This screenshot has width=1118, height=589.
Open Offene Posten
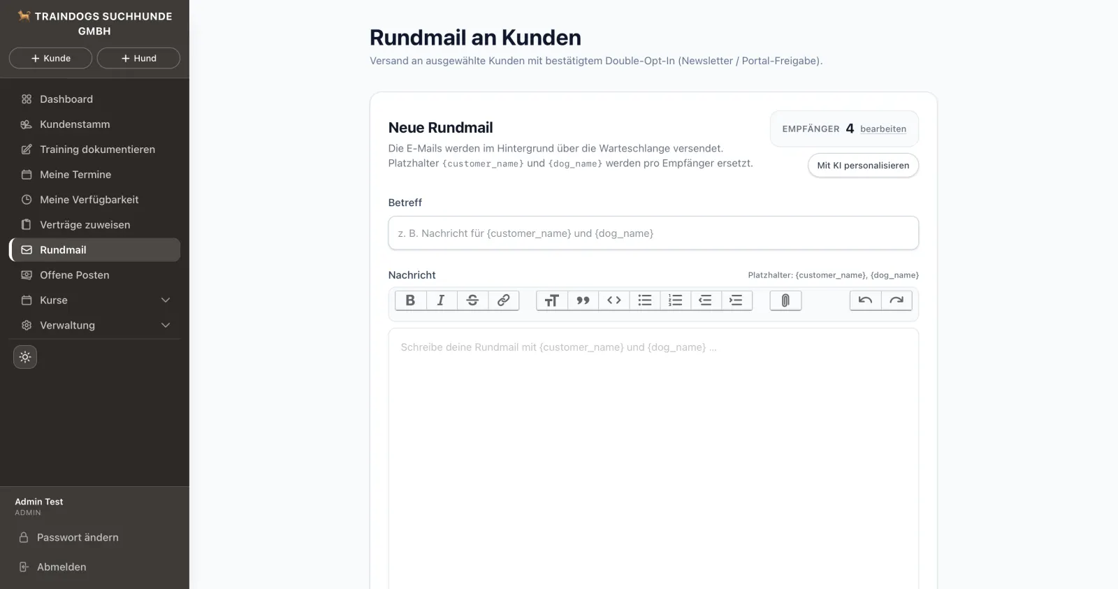click(x=94, y=275)
